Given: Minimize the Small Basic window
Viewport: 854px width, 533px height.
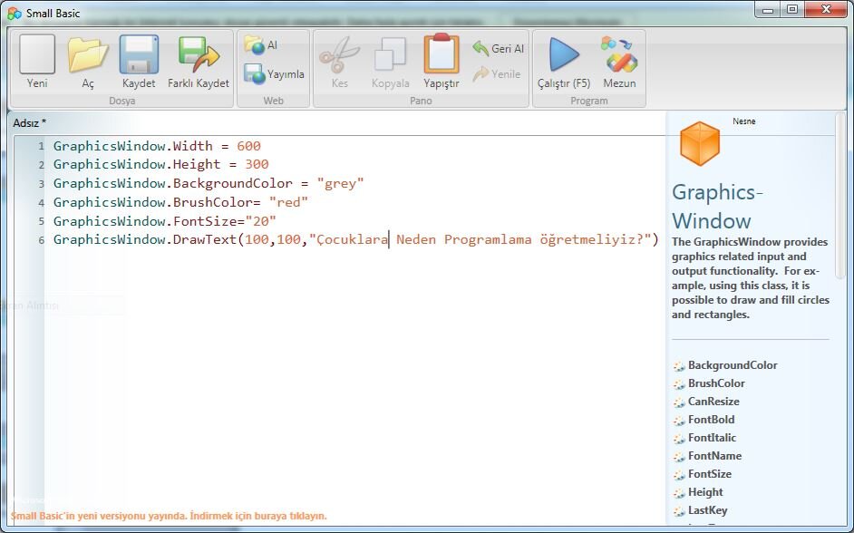Looking at the screenshot, I should pos(768,9).
